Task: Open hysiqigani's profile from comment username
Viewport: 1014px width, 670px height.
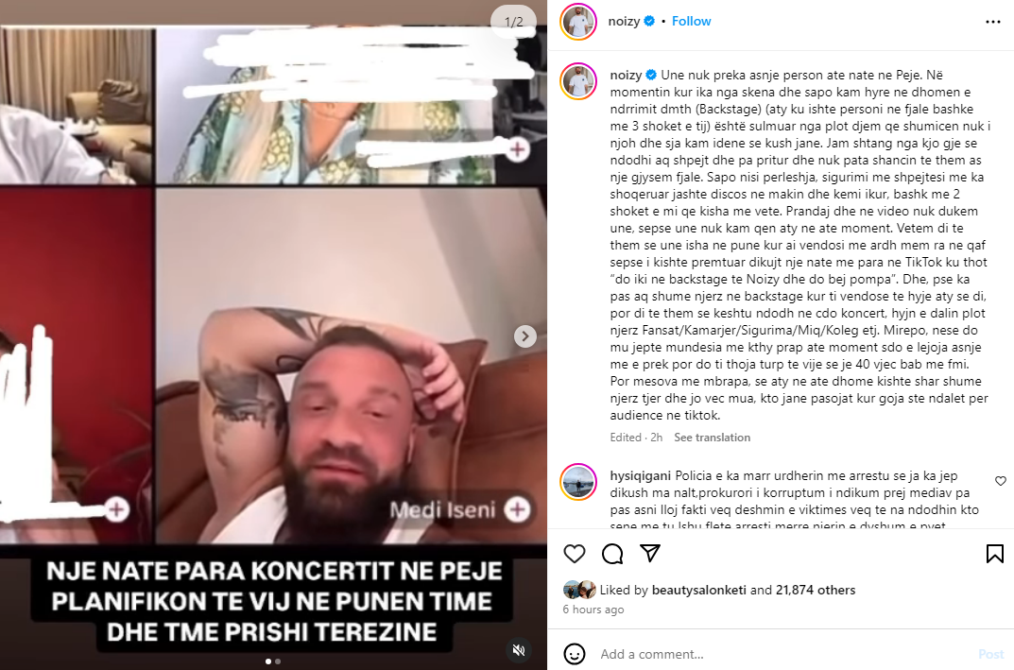Action: click(x=640, y=475)
